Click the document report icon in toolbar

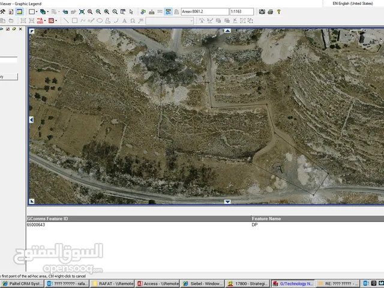(x=11, y=11)
